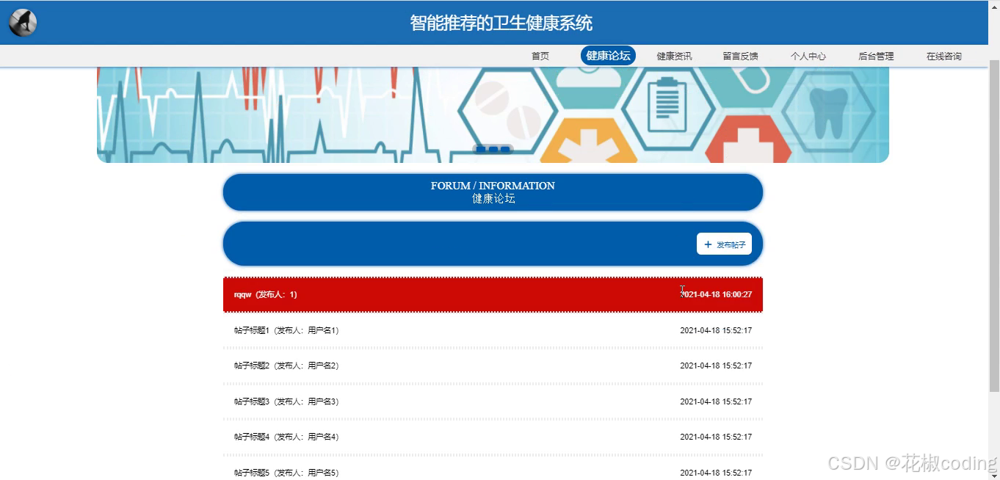Open the post 帖子标题1
The height and width of the screenshot is (480, 1000).
(493, 330)
